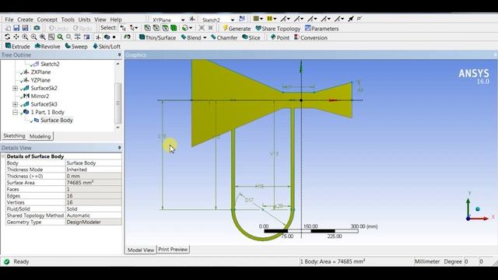The width and height of the screenshot is (498, 280).
Task: Toggle Display Plane axes icon
Action: pyautogui.click(x=98, y=37)
